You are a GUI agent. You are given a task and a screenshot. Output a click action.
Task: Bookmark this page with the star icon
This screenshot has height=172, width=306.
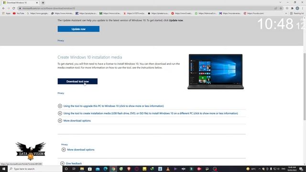click(281, 8)
